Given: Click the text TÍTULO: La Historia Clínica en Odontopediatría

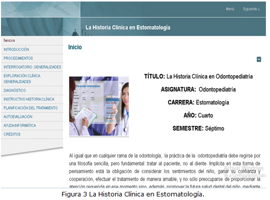Looking at the screenshot, I should click(198, 76).
